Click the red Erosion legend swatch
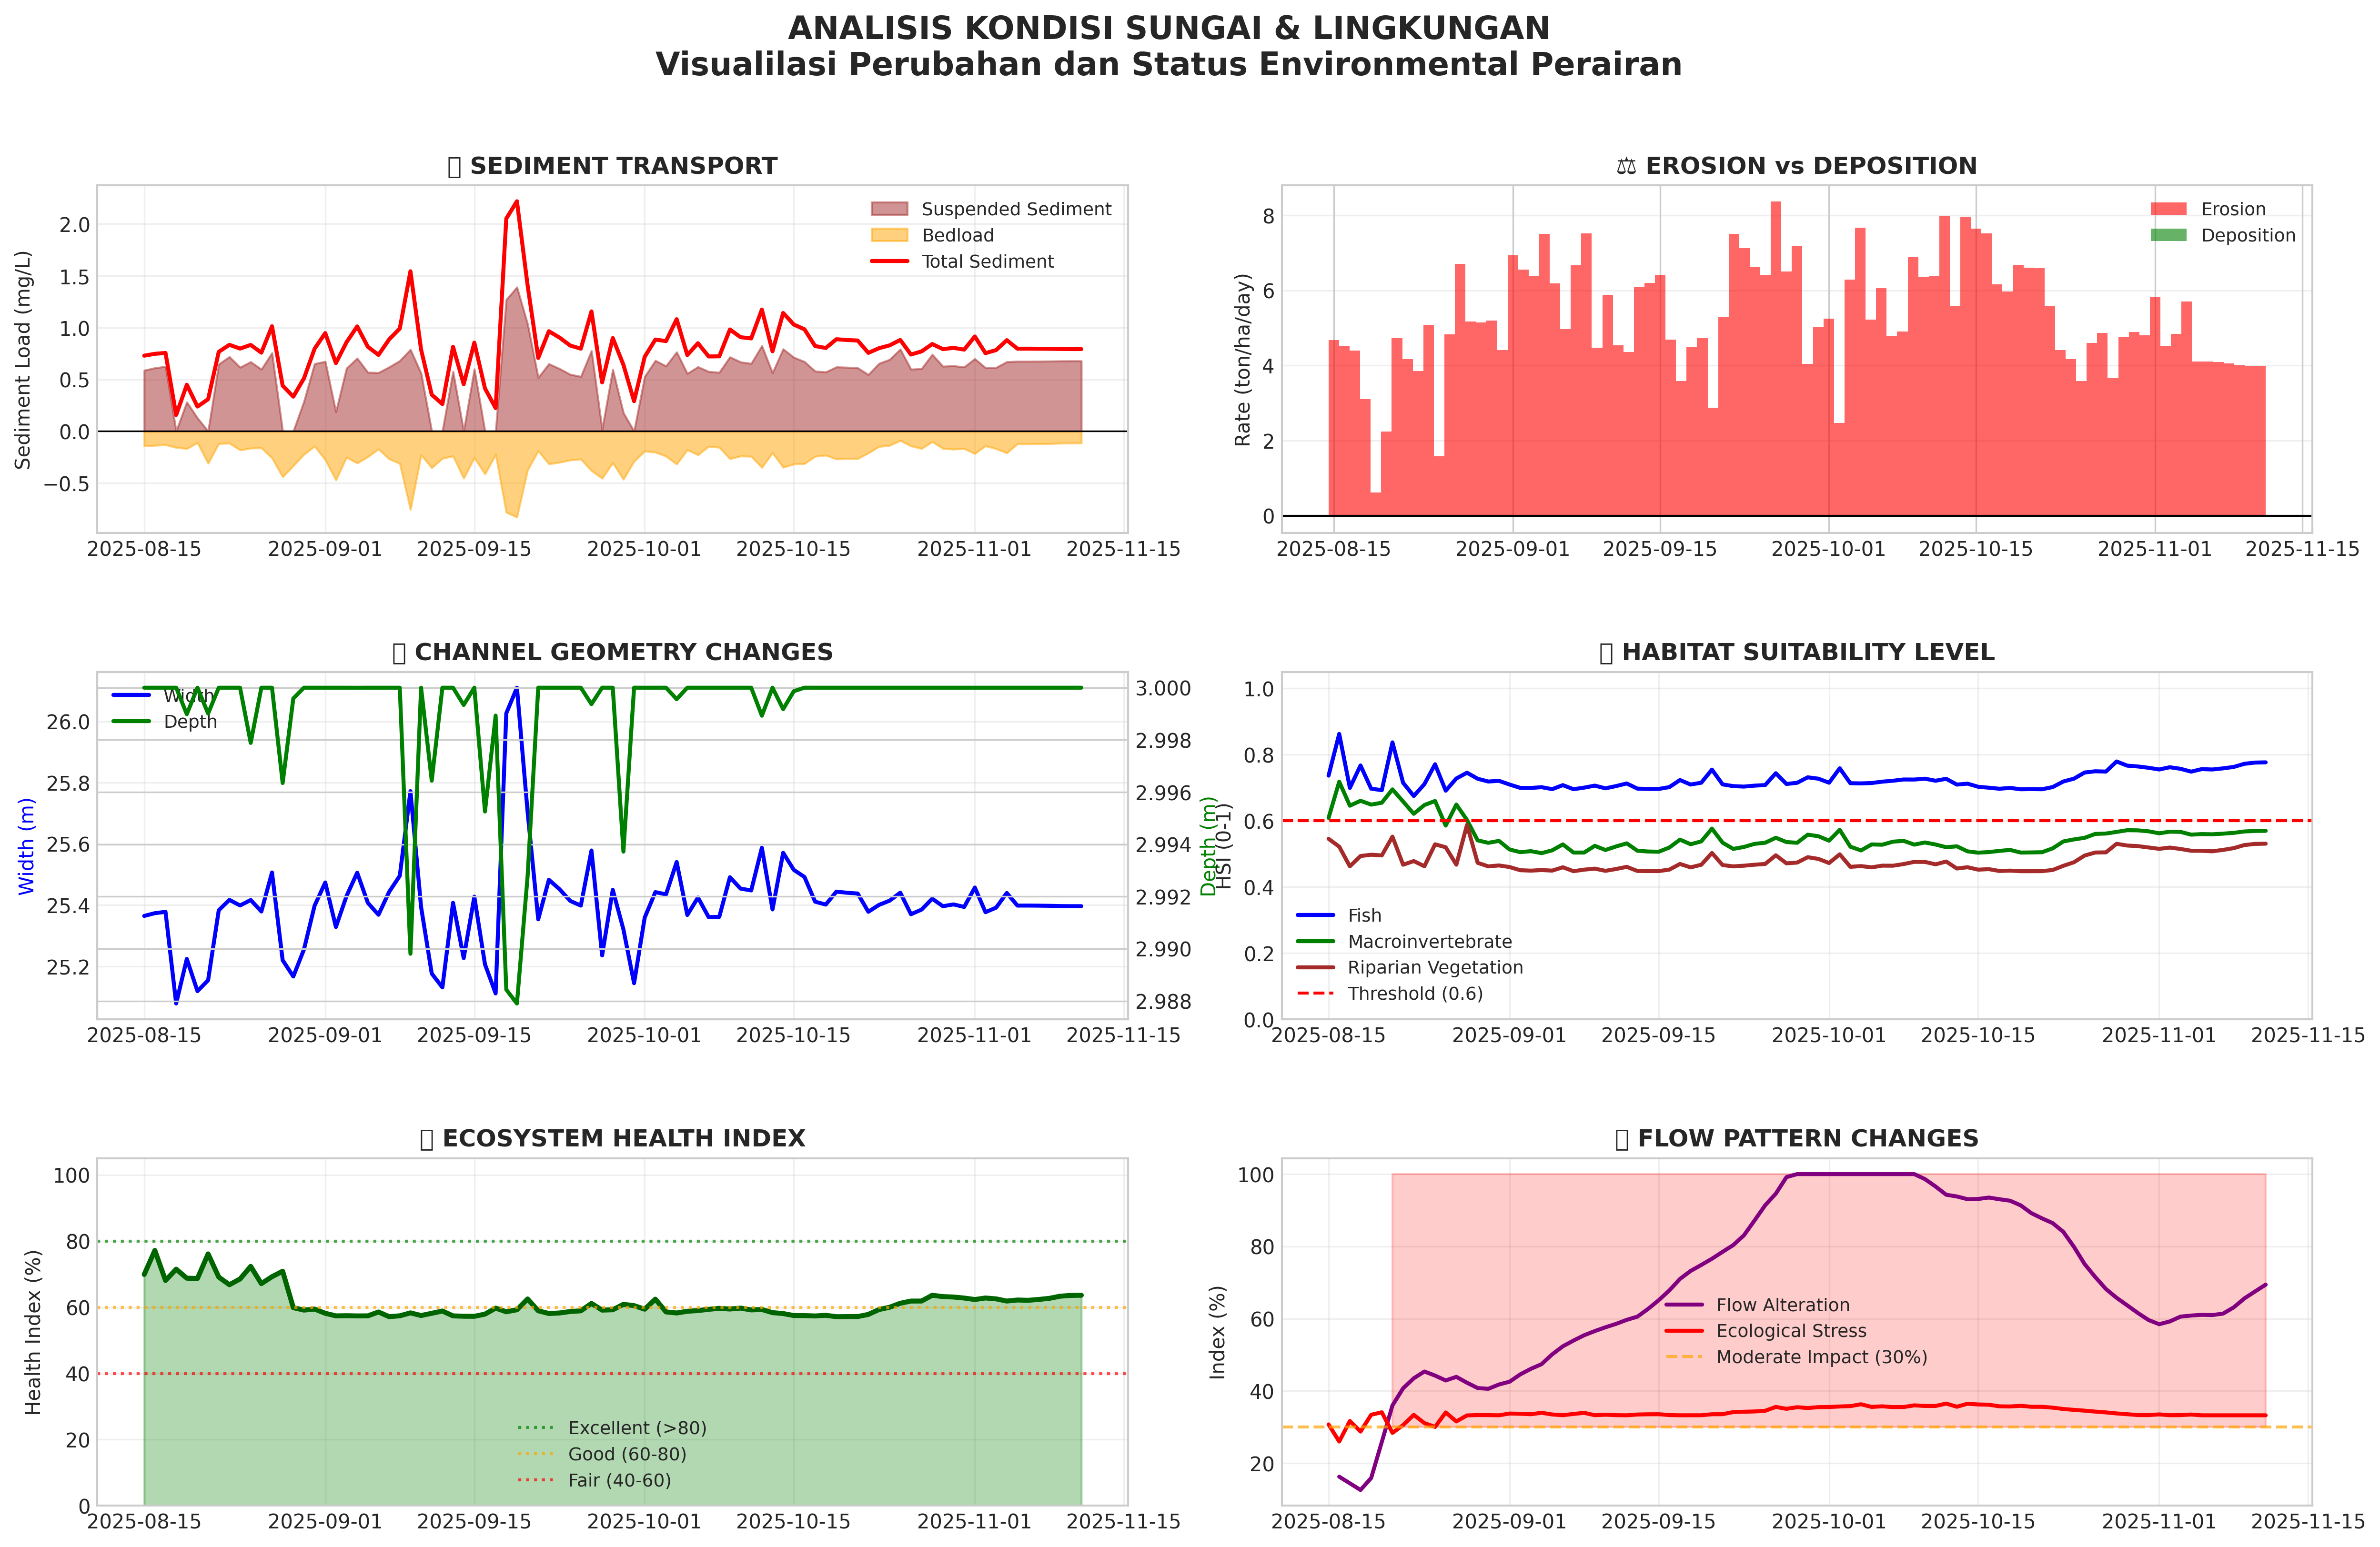Screen dimensions: 2380x1547 (x=2168, y=209)
